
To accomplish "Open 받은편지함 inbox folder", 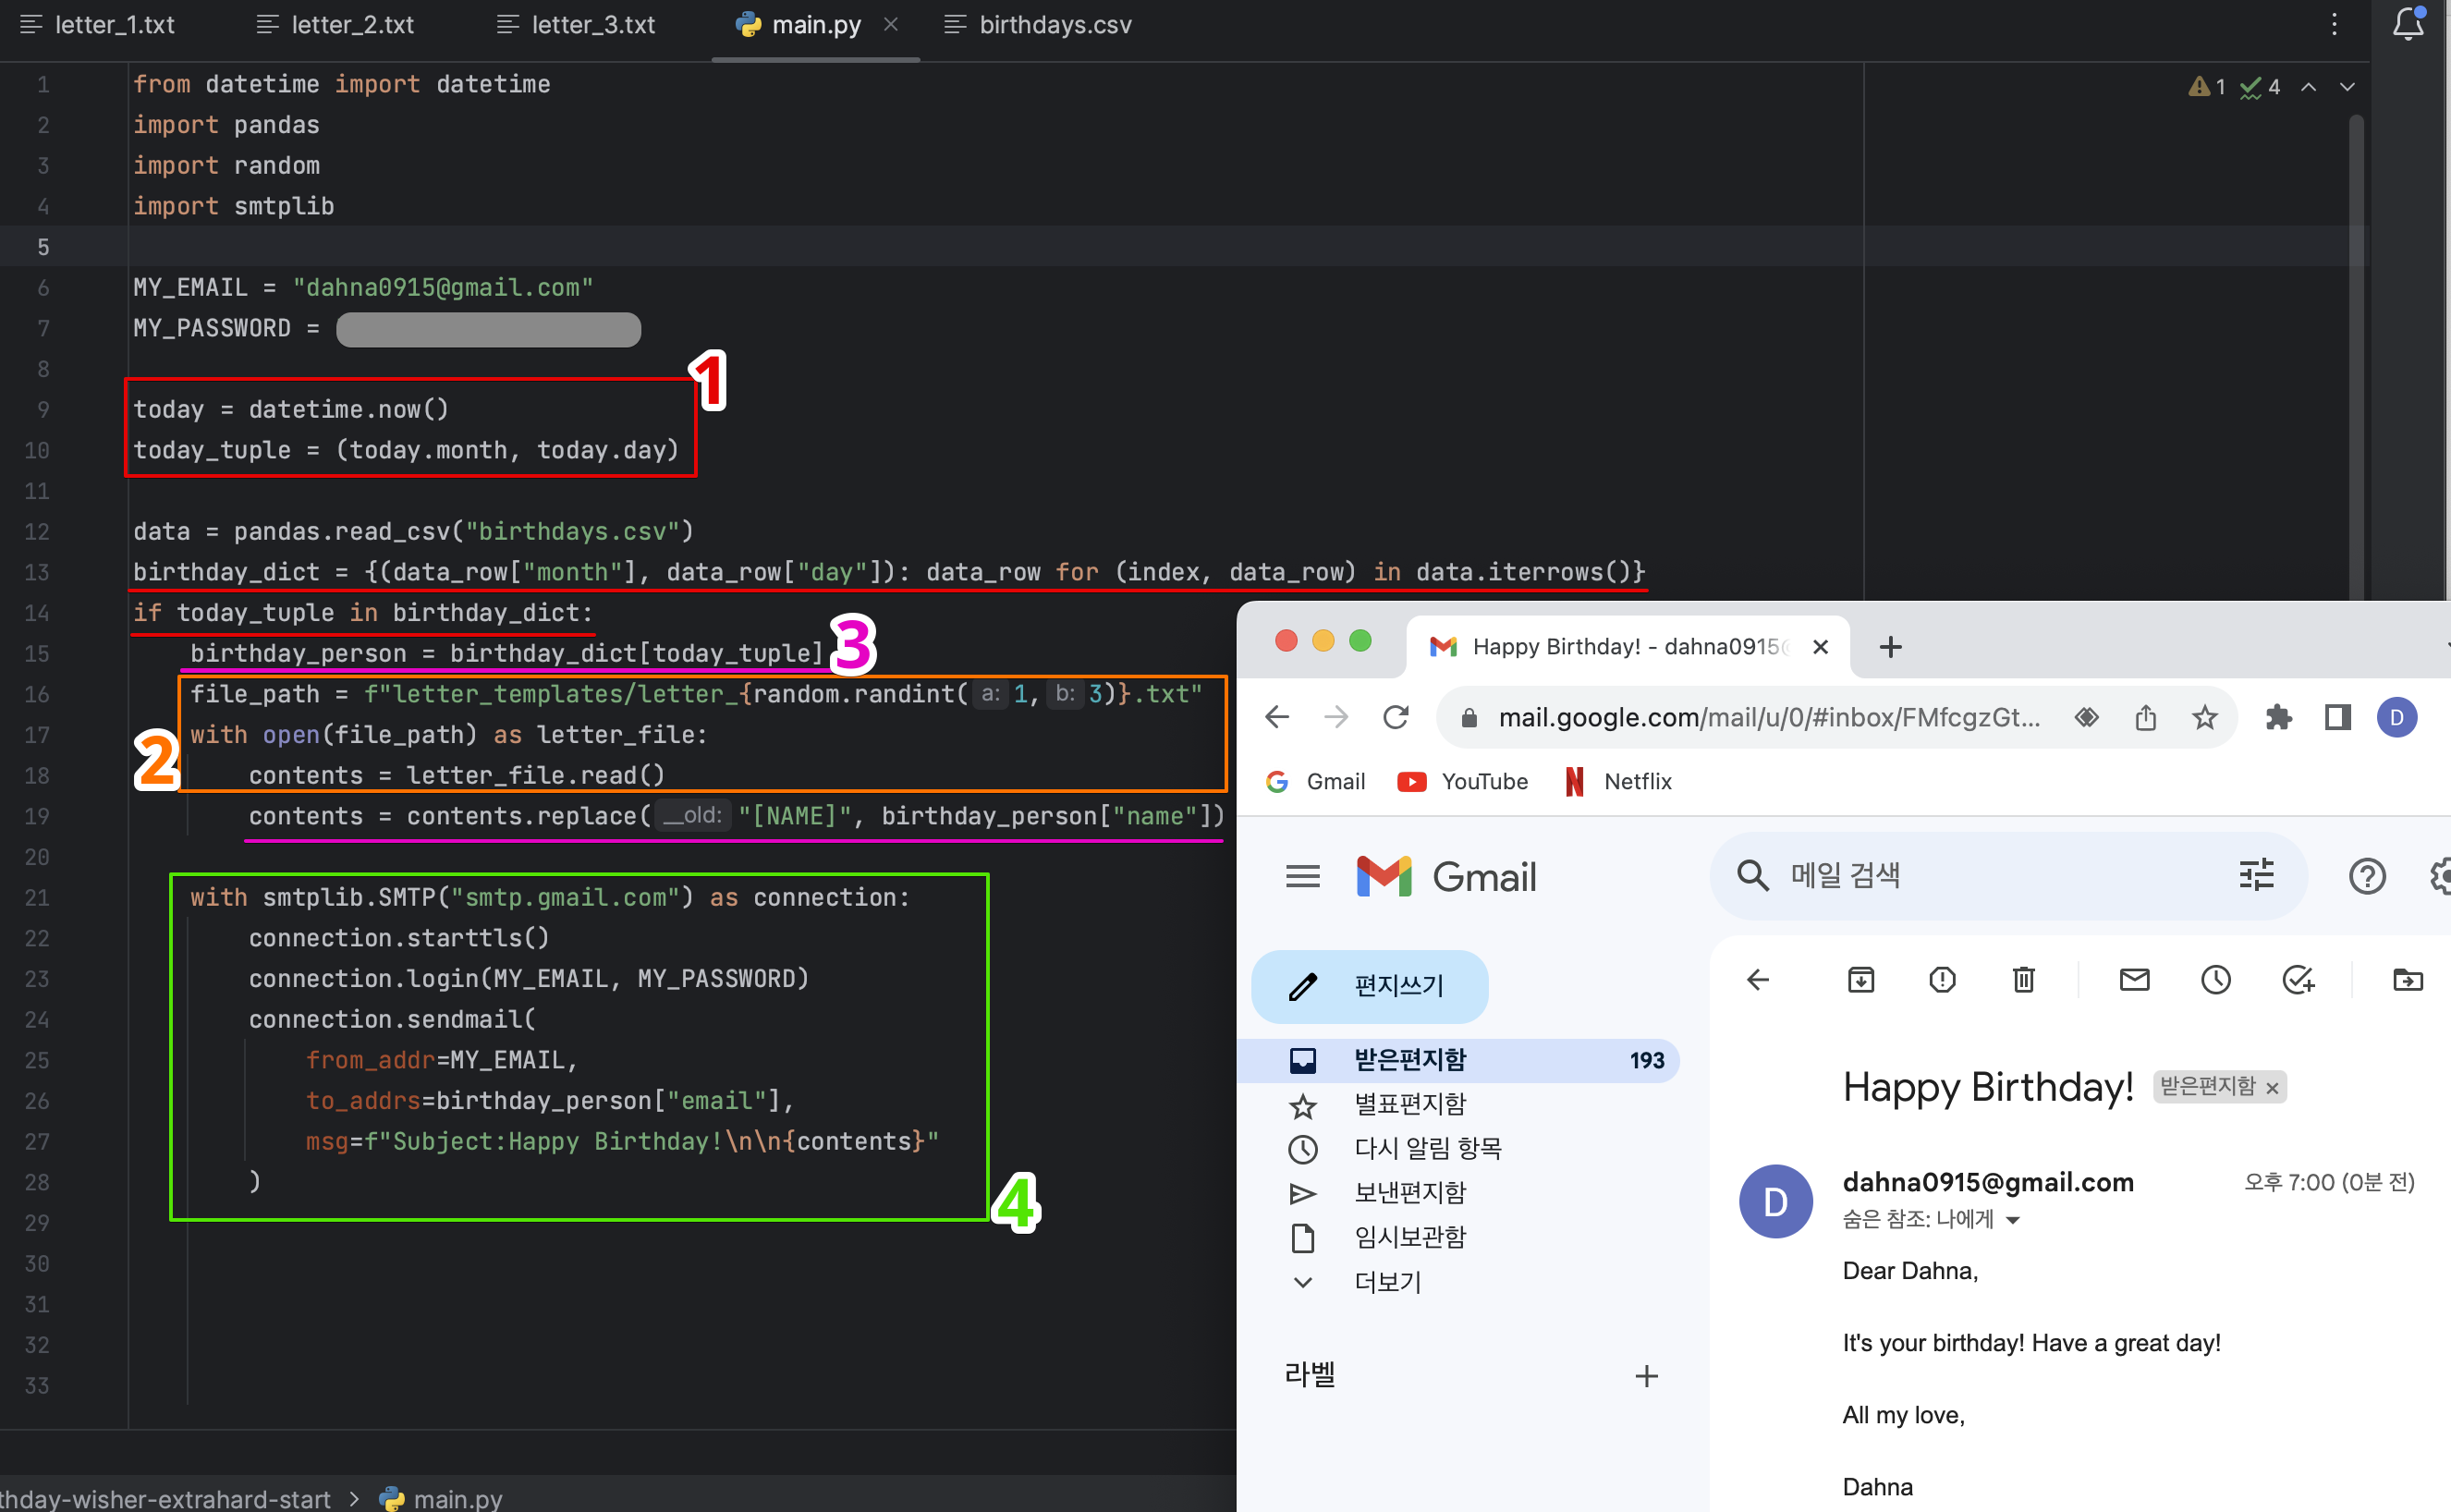I will [x=1459, y=1060].
